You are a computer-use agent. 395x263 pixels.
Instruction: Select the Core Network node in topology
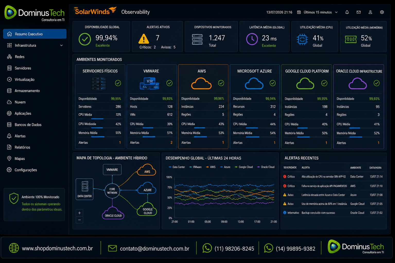tap(112, 191)
